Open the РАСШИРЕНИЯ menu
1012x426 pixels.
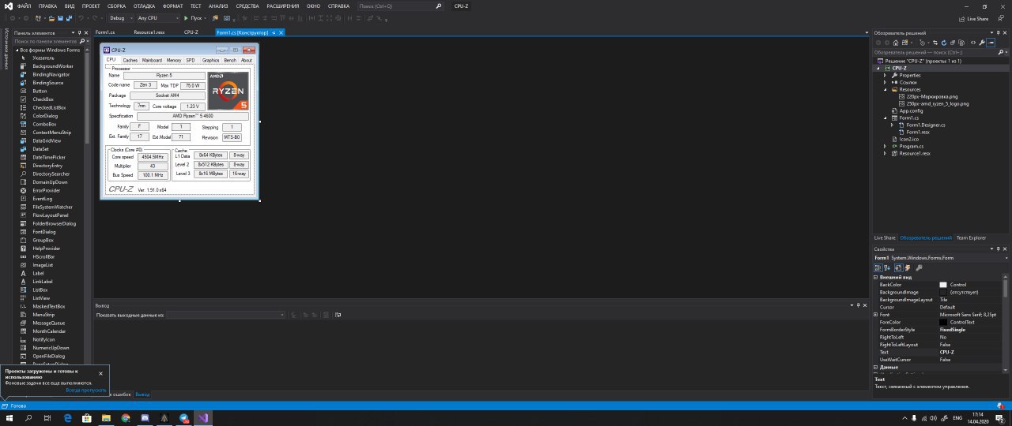point(281,6)
